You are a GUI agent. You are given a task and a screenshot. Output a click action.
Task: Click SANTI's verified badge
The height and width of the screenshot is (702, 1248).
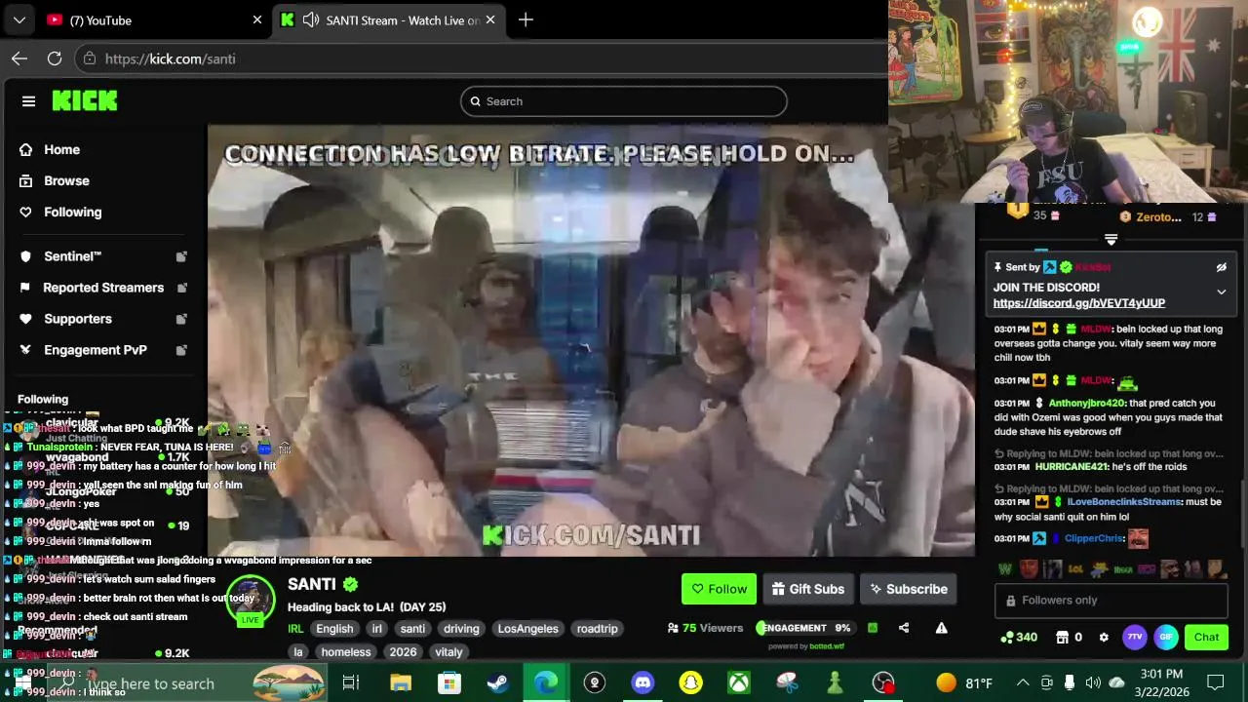click(350, 584)
